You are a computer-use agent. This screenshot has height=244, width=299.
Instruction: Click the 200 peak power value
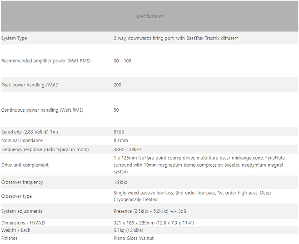pos(117,85)
